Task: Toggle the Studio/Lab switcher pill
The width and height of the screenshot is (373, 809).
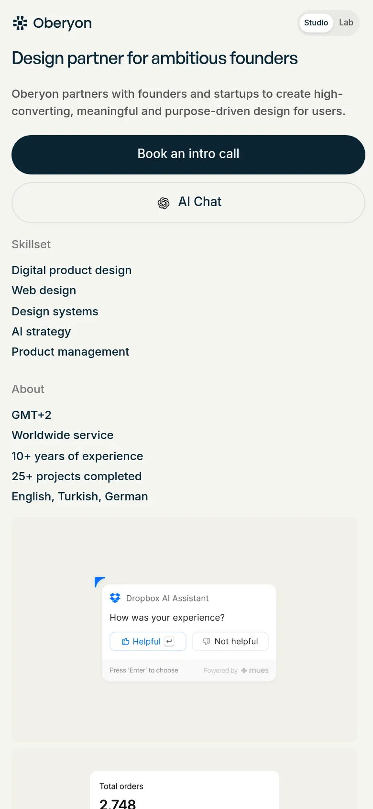Action: pos(329,23)
